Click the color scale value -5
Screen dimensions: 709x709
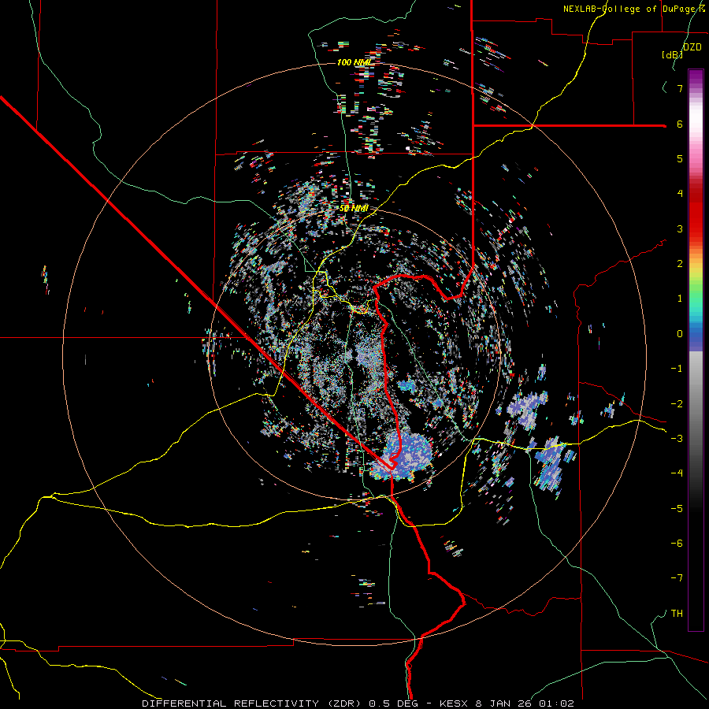[677, 509]
